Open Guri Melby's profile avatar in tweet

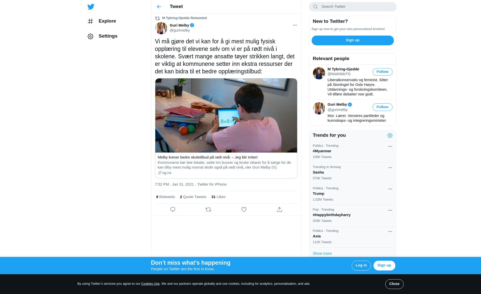click(161, 28)
